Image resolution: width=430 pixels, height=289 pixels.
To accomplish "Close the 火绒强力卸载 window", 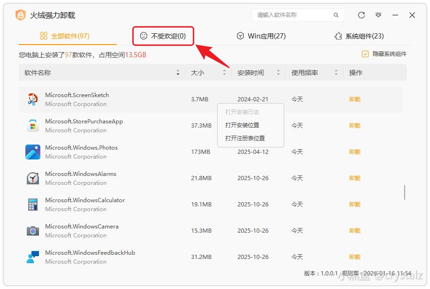I will pos(412,15).
